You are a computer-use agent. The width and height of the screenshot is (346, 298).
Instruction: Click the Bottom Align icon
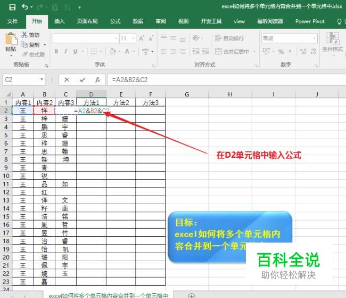183,39
